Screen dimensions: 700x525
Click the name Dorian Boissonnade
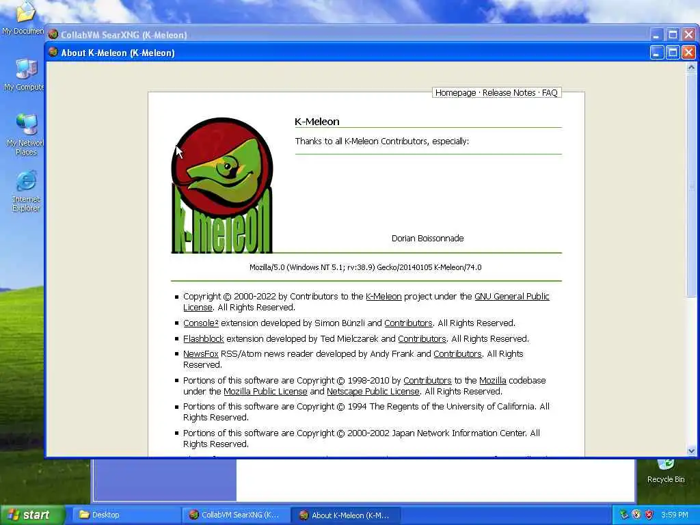428,239
